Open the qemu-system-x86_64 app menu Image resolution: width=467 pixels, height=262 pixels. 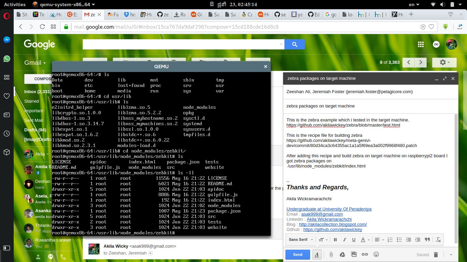[64, 4]
